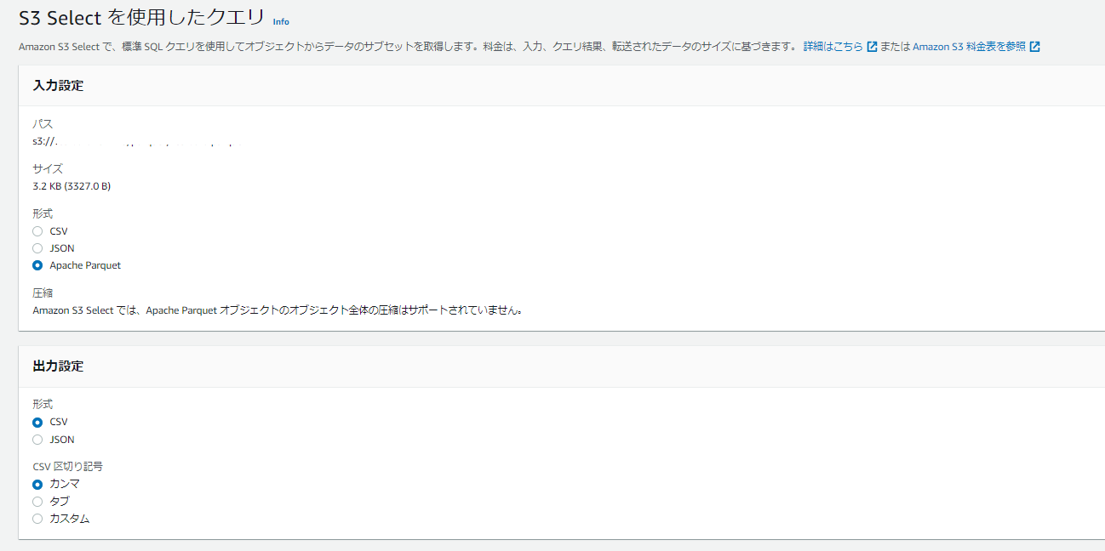1105x551 pixels.
Task: Select the JSON input format radio button
Action: (37, 247)
